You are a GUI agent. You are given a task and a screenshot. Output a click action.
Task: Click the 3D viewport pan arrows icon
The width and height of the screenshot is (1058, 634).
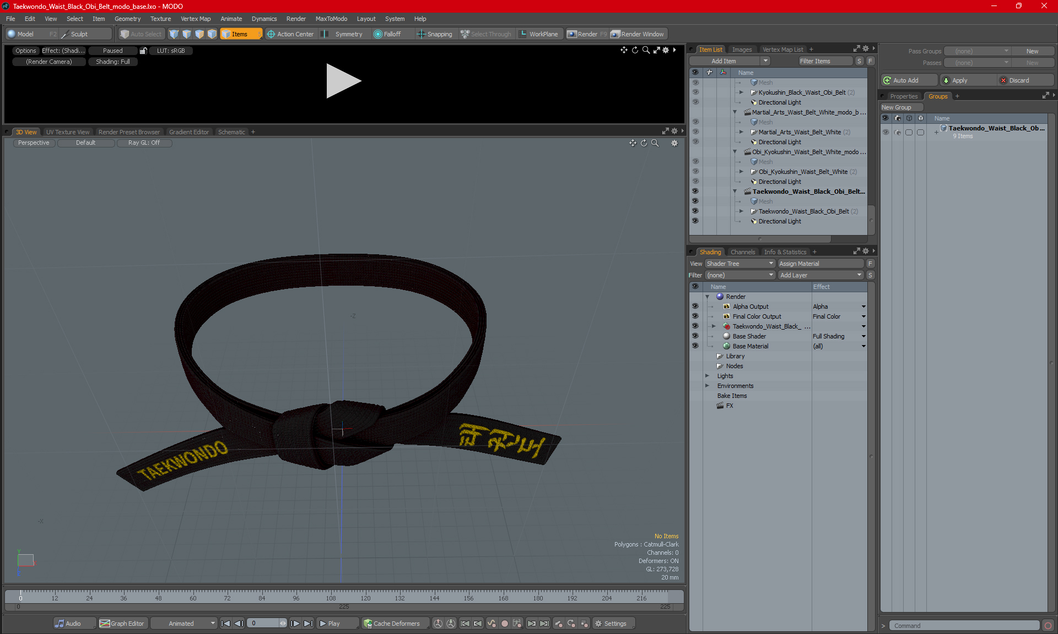633,143
